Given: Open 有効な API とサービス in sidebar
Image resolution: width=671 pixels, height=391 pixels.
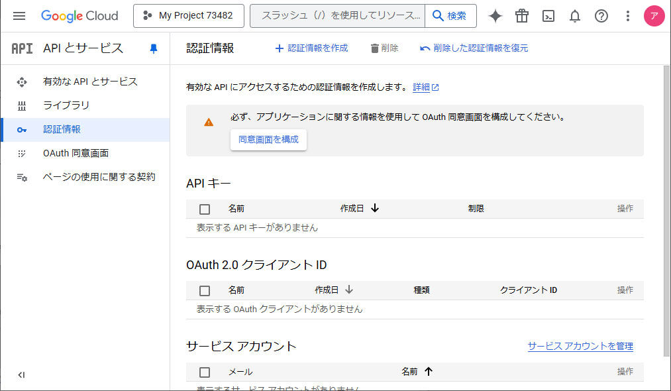Looking at the screenshot, I should click(x=85, y=82).
